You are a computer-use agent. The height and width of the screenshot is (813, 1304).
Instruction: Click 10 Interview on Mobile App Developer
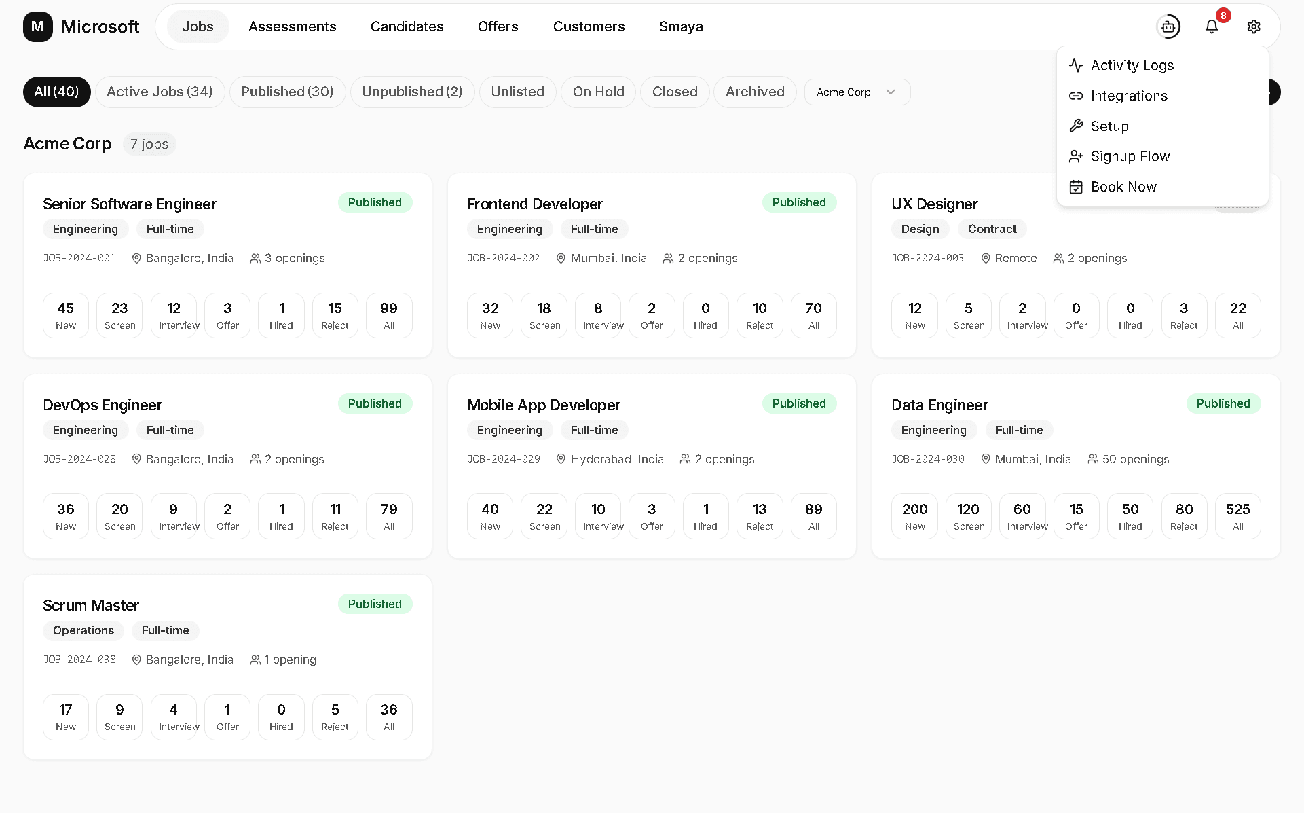point(598,516)
